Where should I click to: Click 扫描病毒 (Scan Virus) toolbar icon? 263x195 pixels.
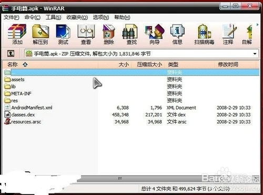point(204,34)
